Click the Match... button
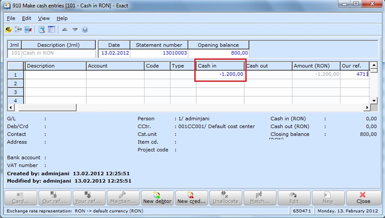 [260, 198]
